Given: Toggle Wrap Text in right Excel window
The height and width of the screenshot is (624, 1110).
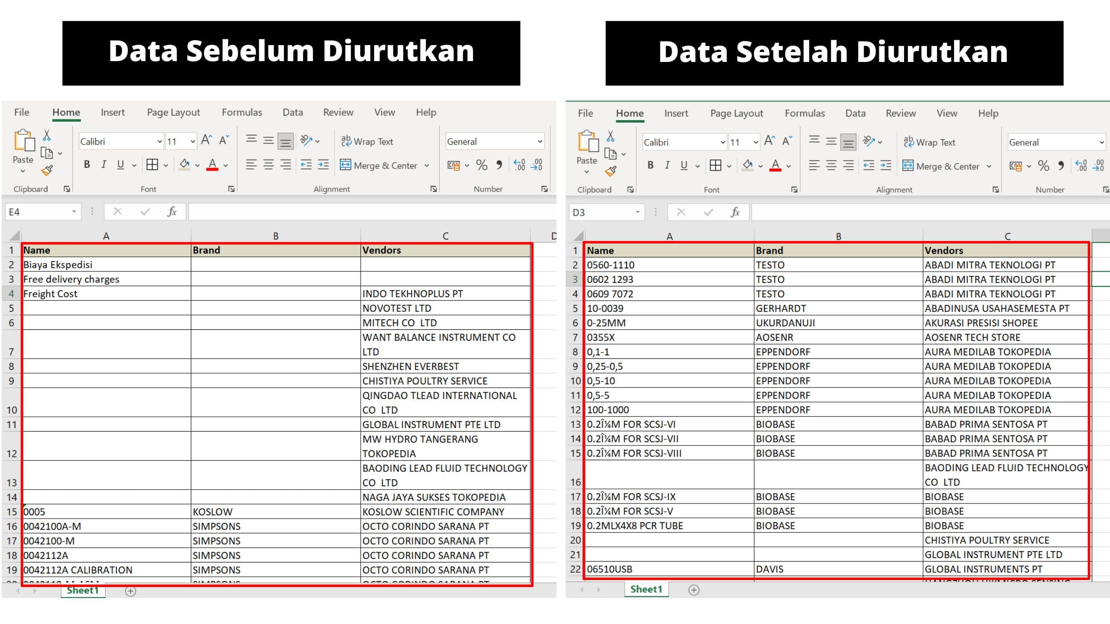Looking at the screenshot, I should coord(930,142).
